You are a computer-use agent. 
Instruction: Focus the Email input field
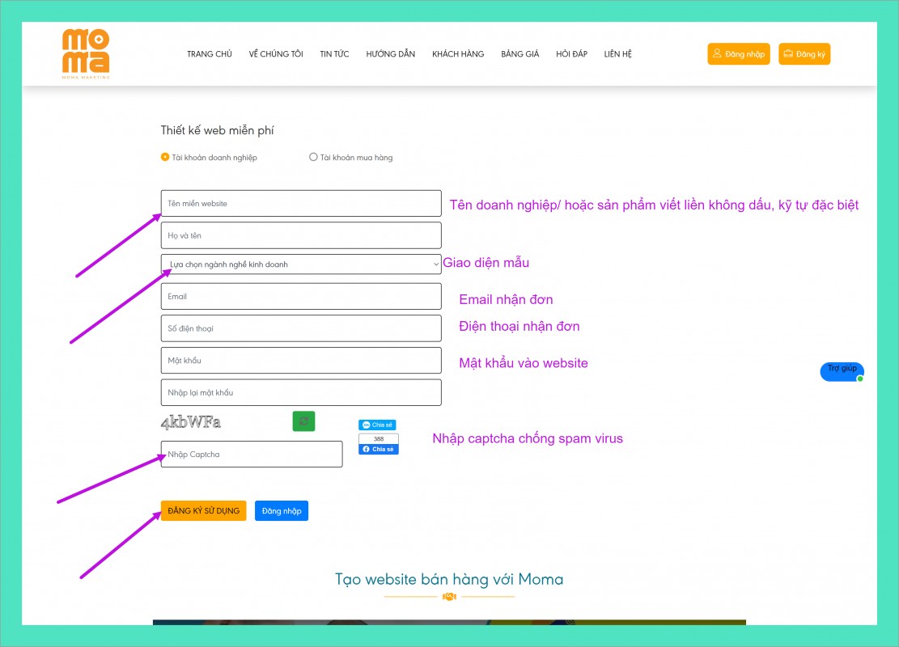point(301,297)
